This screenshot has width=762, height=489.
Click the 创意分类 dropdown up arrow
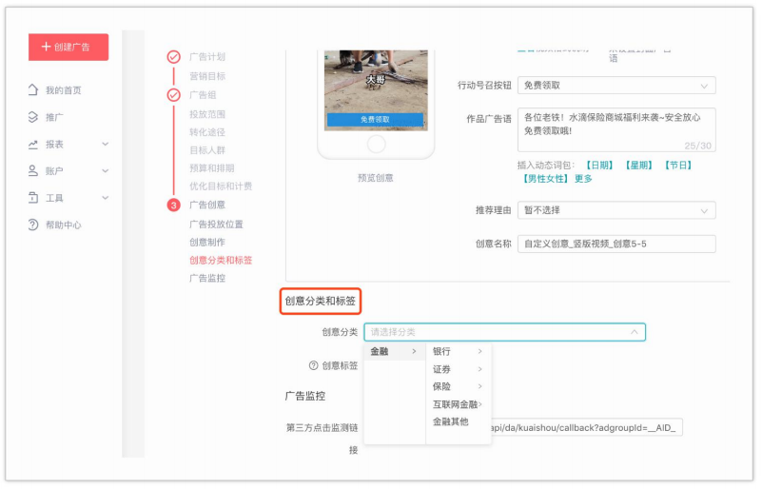634,332
